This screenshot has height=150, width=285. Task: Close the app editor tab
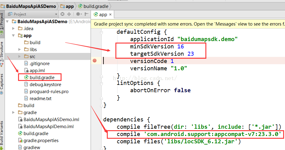110,15
